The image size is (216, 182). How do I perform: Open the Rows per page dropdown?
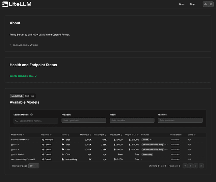(x=34, y=166)
